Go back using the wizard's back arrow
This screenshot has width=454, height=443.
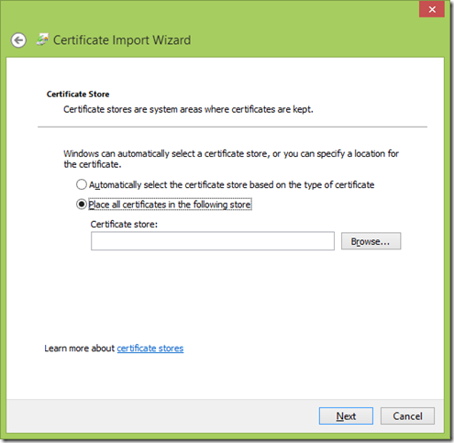point(18,40)
